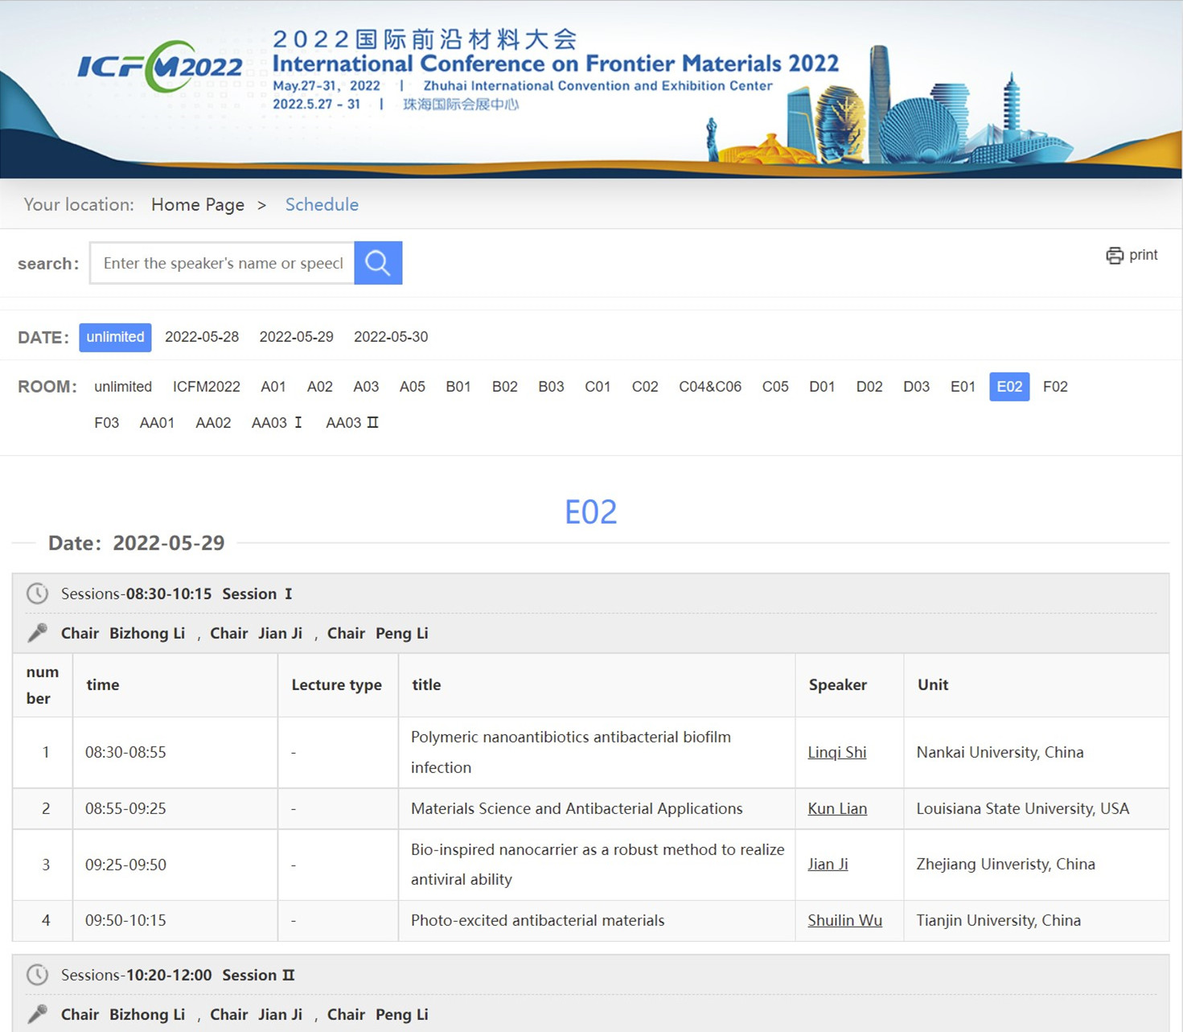This screenshot has height=1032, width=1183.
Task: Click the clock icon beside Session I
Action: 37,594
